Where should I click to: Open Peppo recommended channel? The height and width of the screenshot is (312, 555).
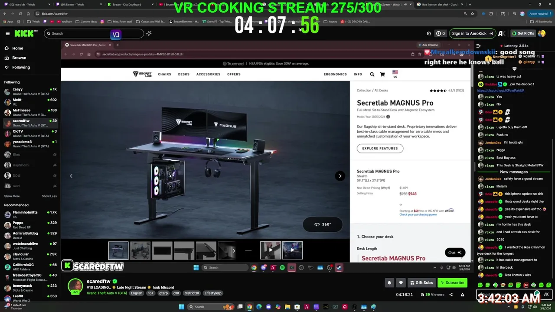click(x=30, y=225)
